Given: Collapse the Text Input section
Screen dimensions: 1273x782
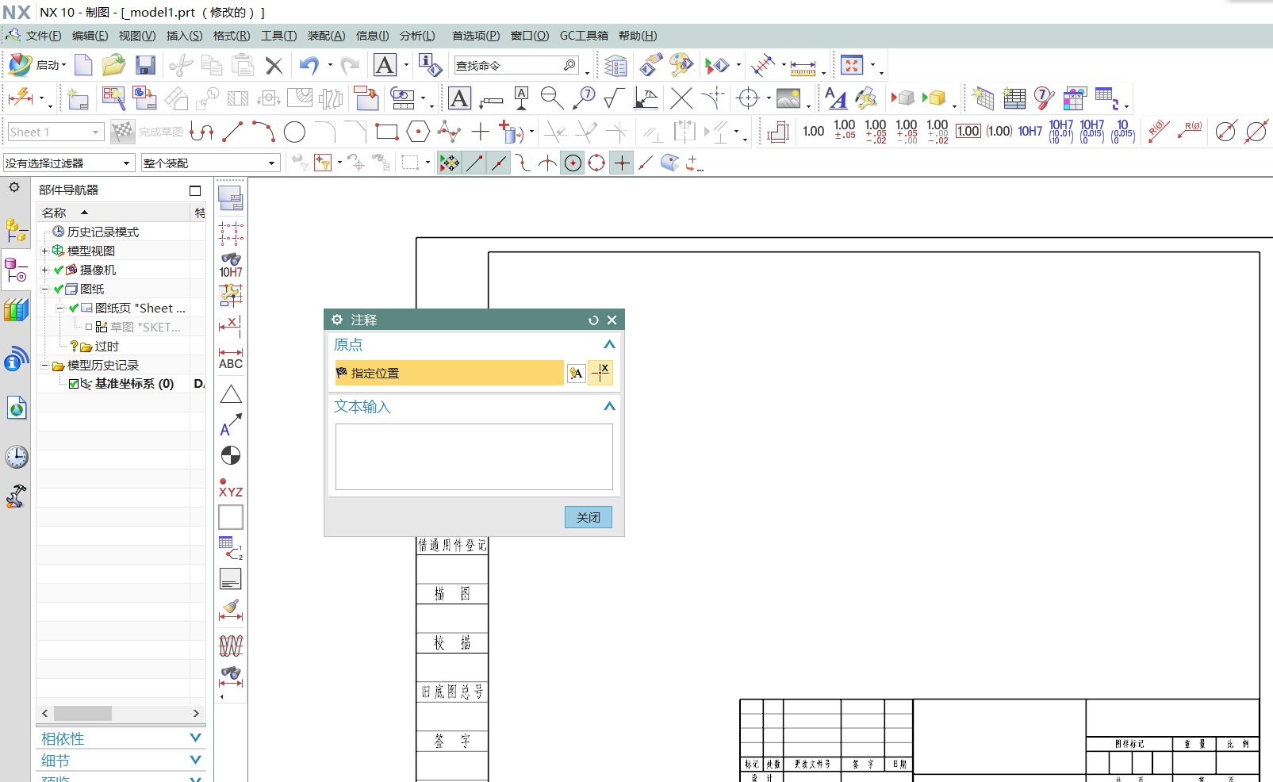Looking at the screenshot, I should click(609, 406).
